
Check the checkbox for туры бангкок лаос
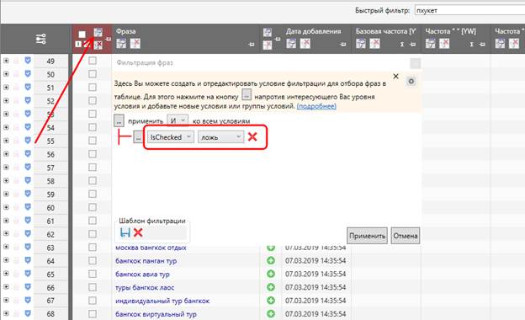pos(93,287)
